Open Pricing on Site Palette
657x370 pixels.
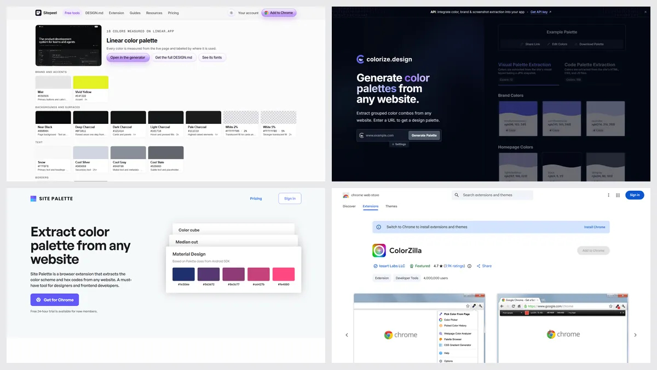(x=256, y=198)
